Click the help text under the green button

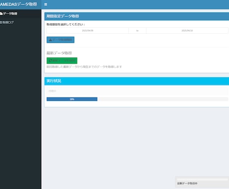84,67
